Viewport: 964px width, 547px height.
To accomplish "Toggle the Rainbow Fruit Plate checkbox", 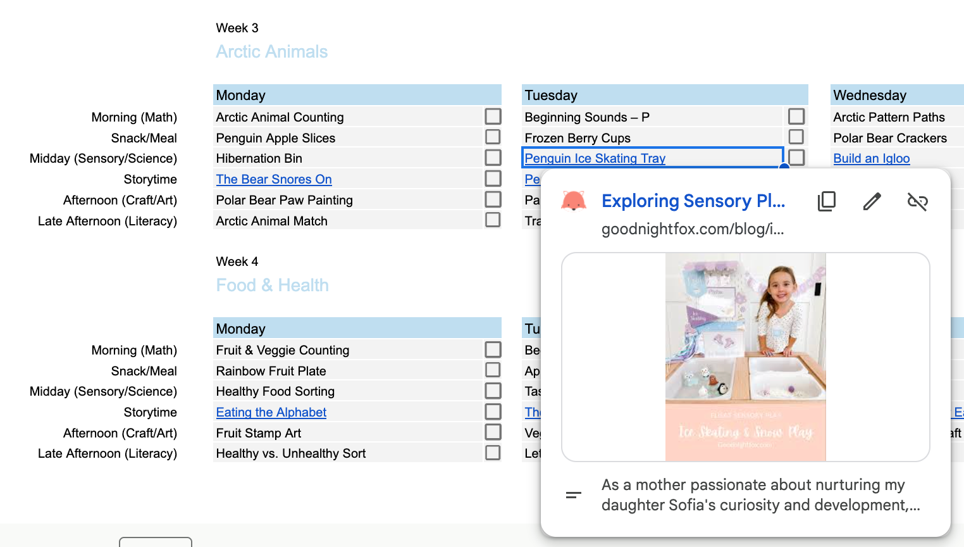I will click(x=493, y=370).
